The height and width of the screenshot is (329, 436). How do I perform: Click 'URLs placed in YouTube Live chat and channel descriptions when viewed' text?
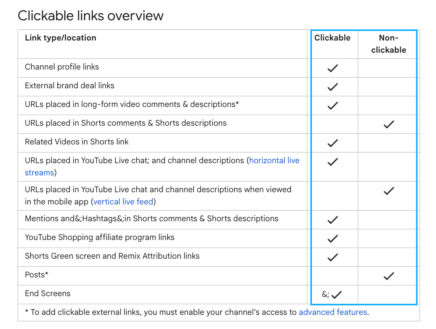pyautogui.click(x=158, y=196)
